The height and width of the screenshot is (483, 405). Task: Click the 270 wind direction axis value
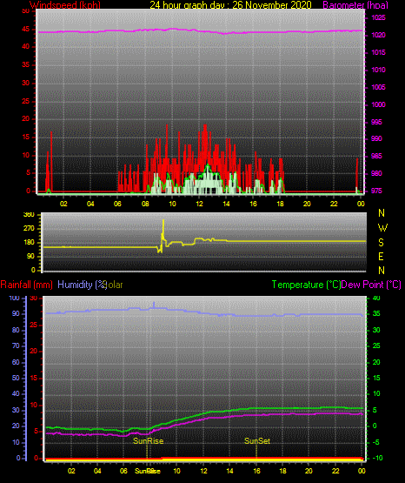29,229
